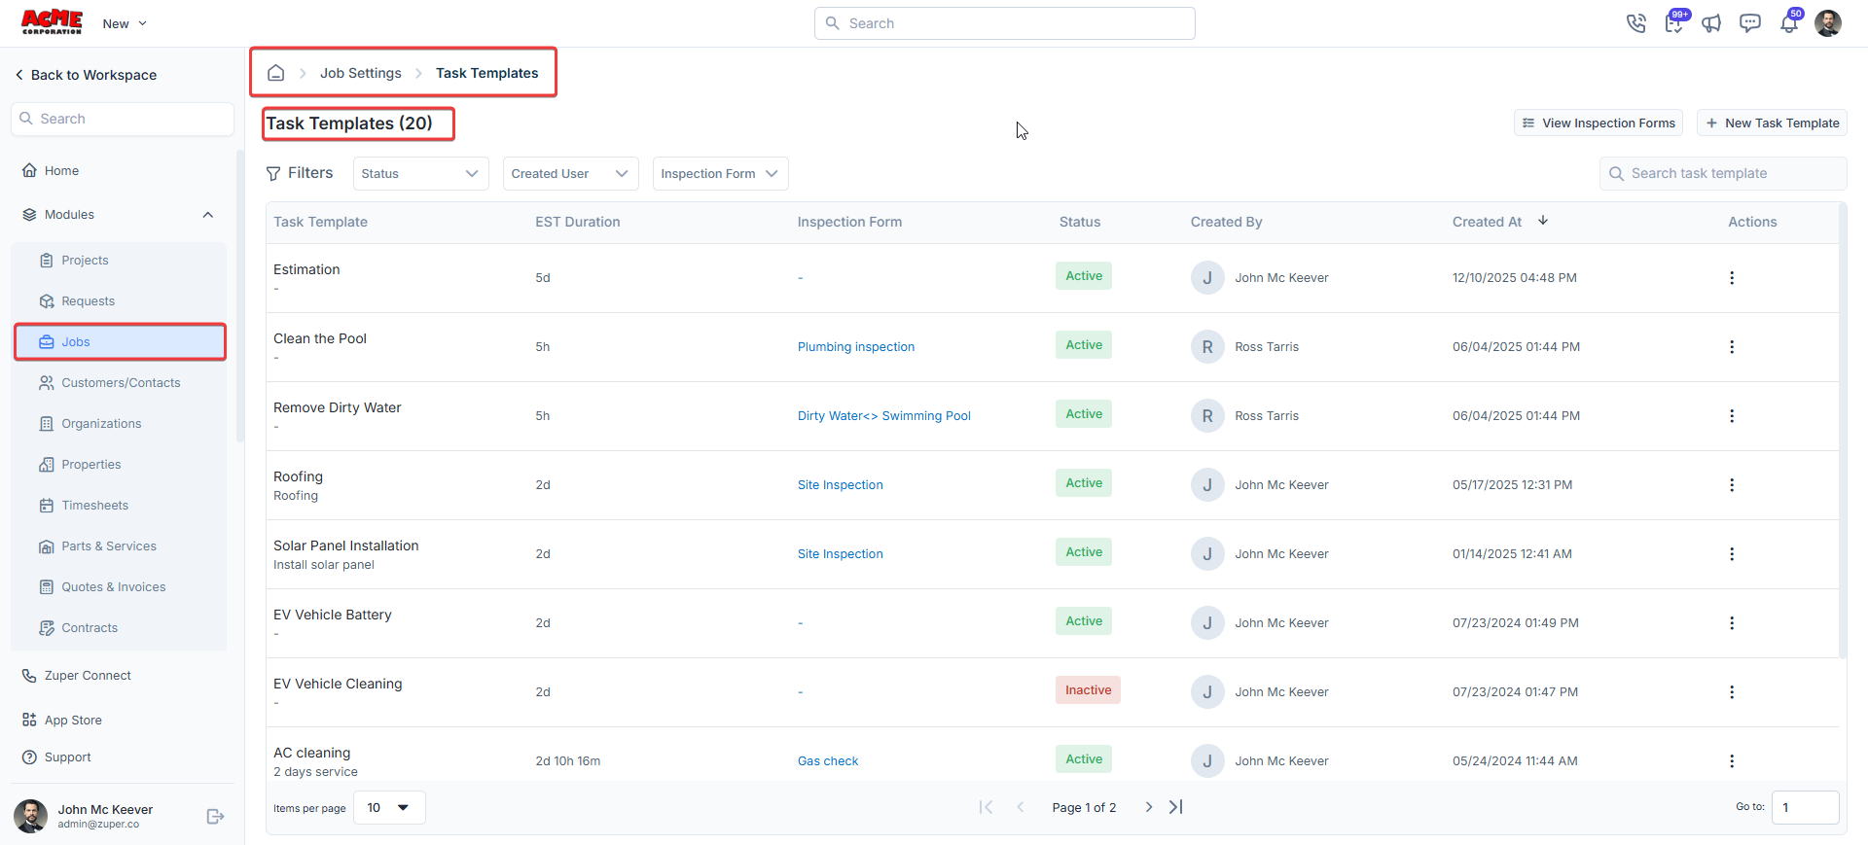The image size is (1868, 845).
Task: Click the EST Duration column header
Action: tap(578, 223)
